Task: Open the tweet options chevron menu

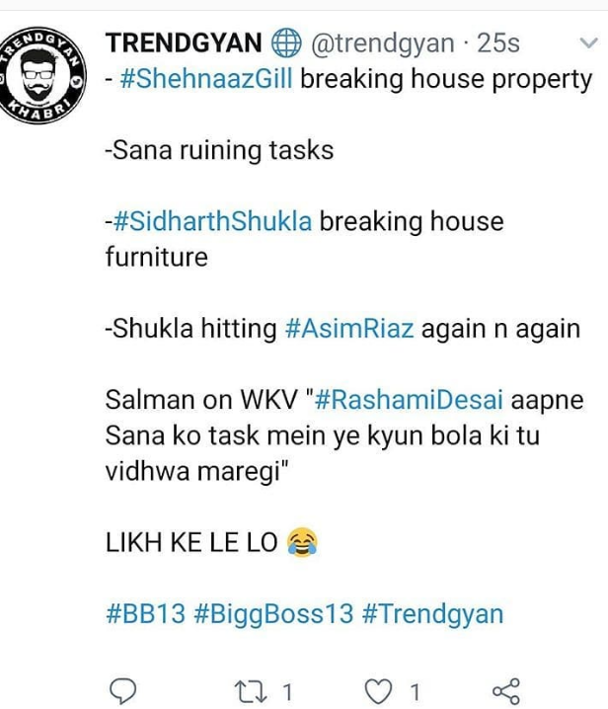Action: [x=588, y=43]
